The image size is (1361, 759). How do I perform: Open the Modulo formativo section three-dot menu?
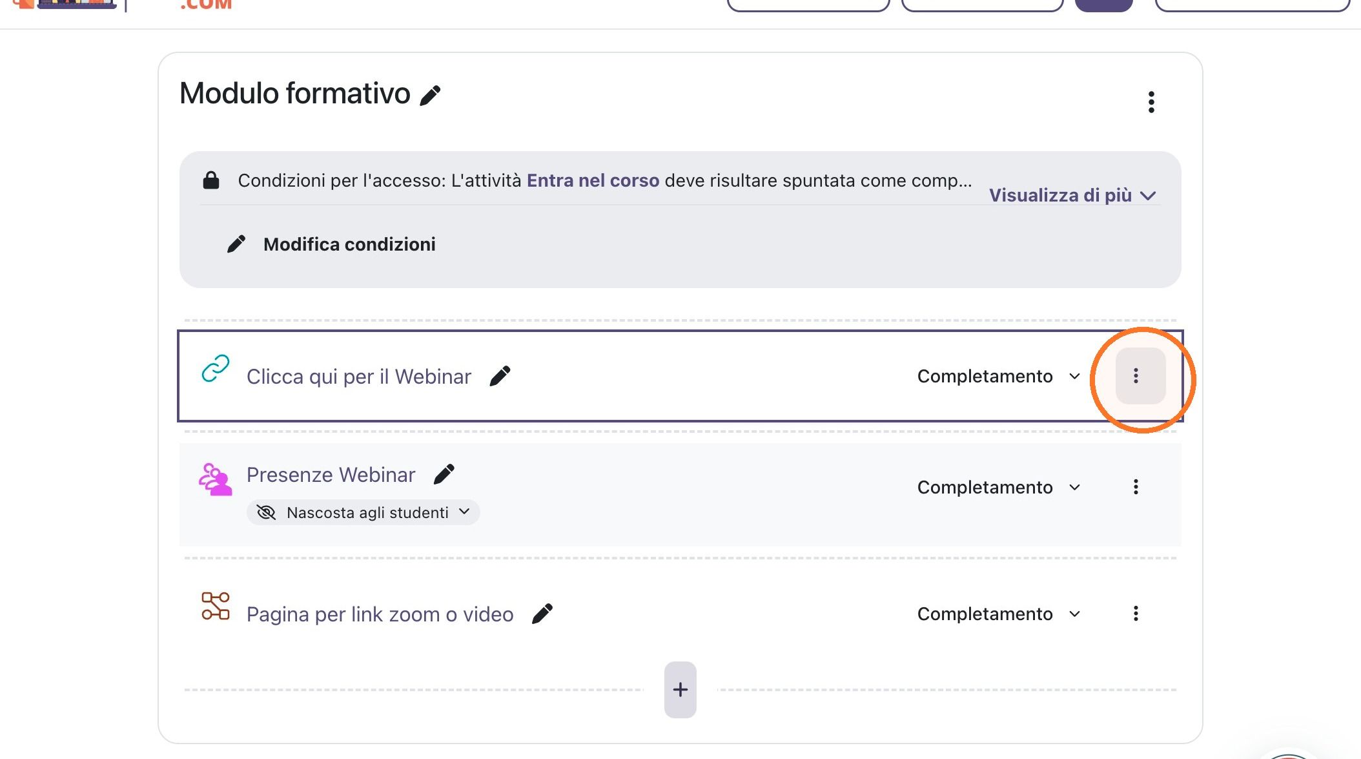(1151, 102)
